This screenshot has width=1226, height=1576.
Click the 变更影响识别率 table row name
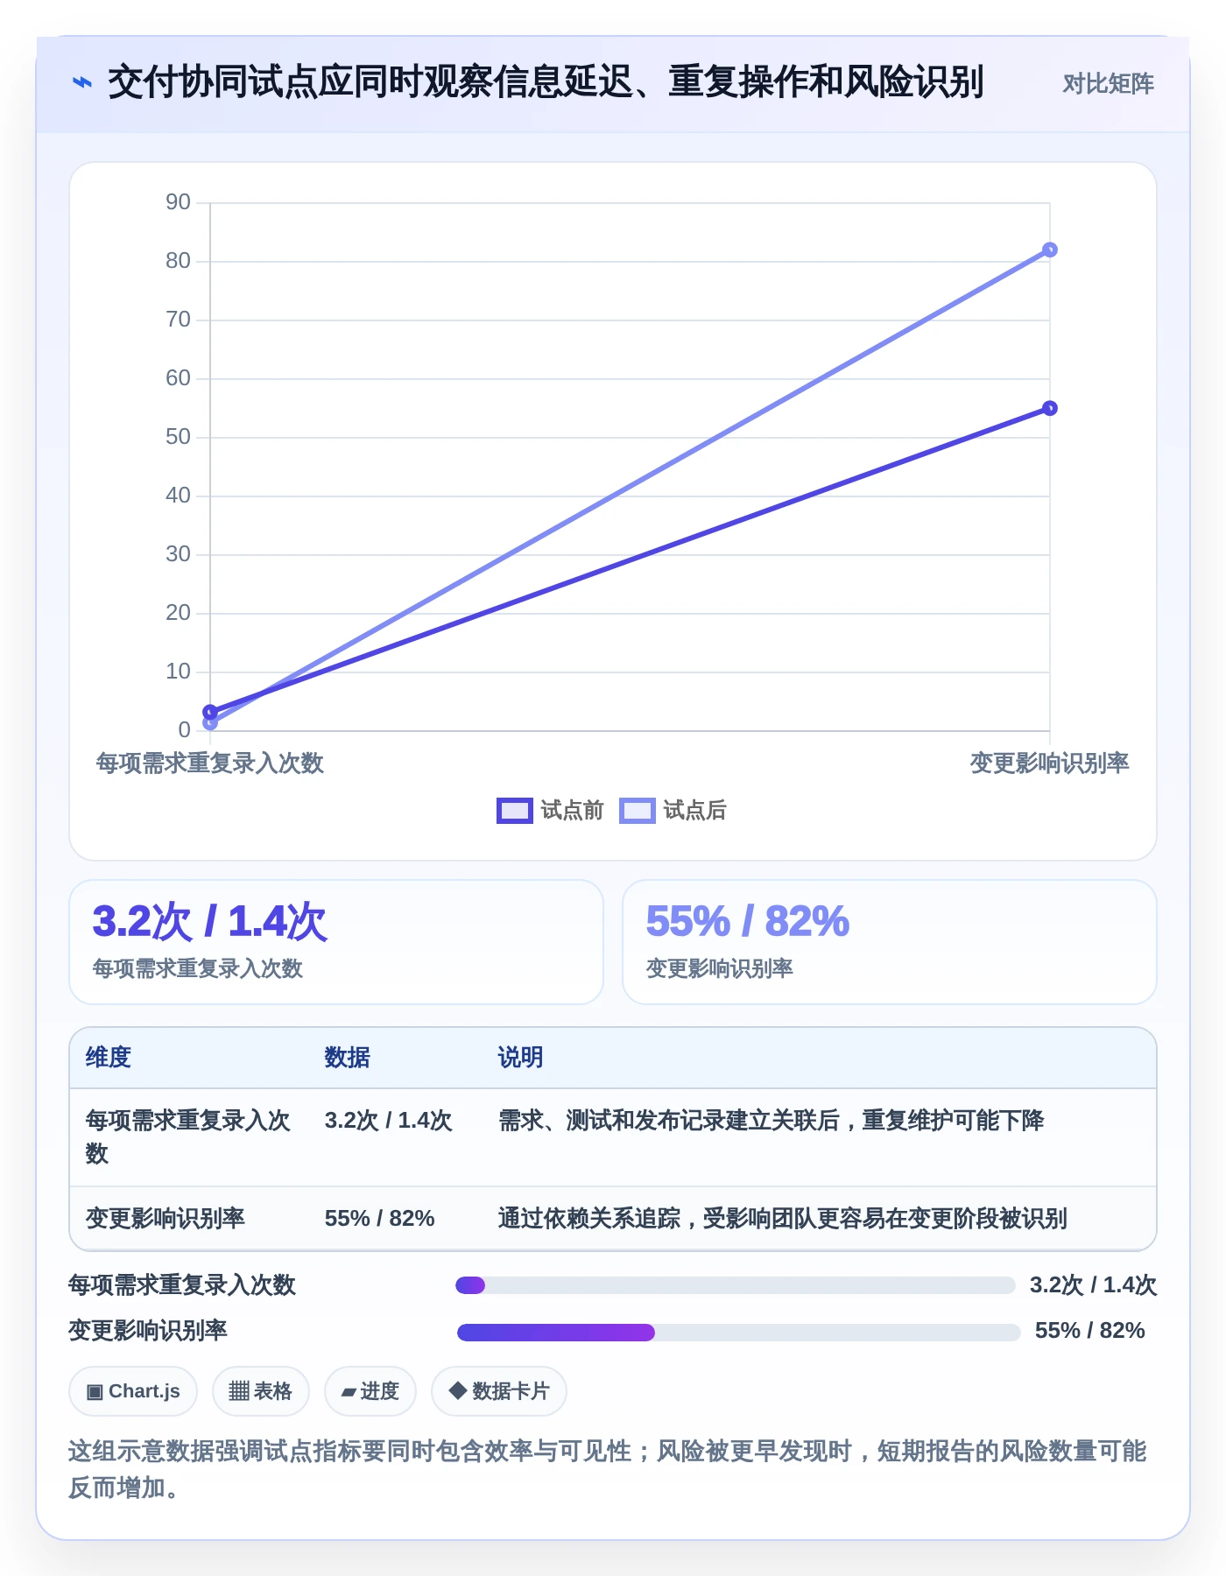click(166, 1219)
